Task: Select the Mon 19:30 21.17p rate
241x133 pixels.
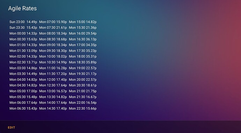Action: 83,74
